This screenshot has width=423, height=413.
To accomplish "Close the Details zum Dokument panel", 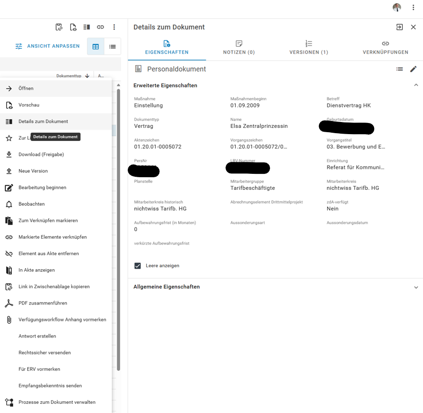I will (413, 27).
